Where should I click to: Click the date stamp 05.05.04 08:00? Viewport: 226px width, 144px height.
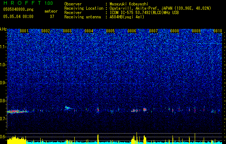coord(18,16)
